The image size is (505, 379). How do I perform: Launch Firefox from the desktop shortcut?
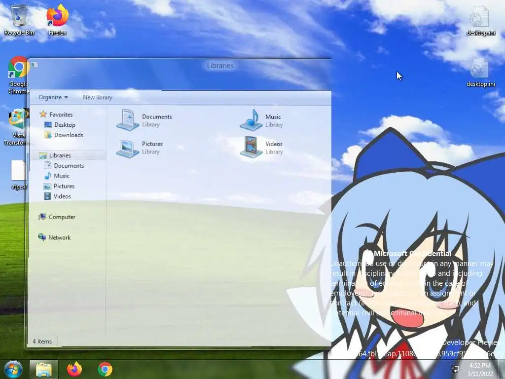[58, 20]
